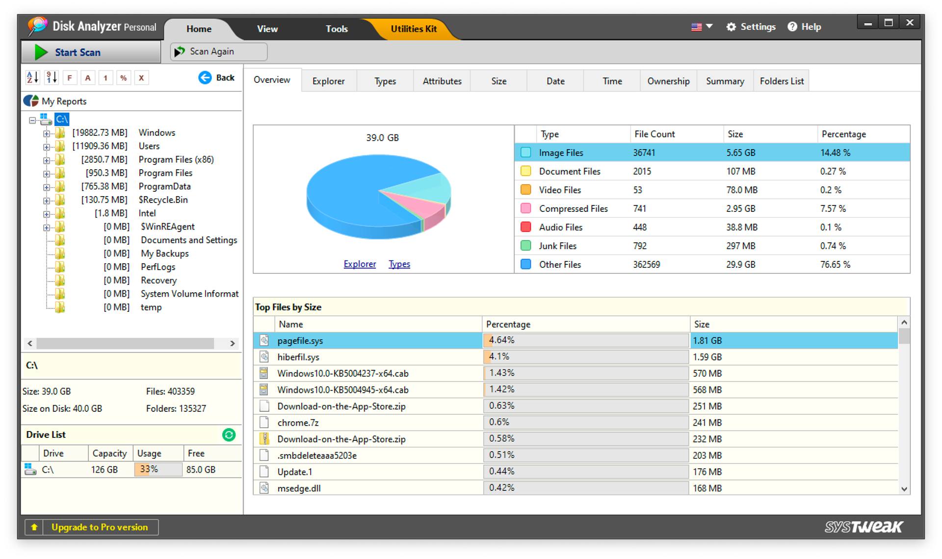Screen dimensions: 942x559
Task: Click the C:\ drive icon in Drive List
Action: pos(30,469)
